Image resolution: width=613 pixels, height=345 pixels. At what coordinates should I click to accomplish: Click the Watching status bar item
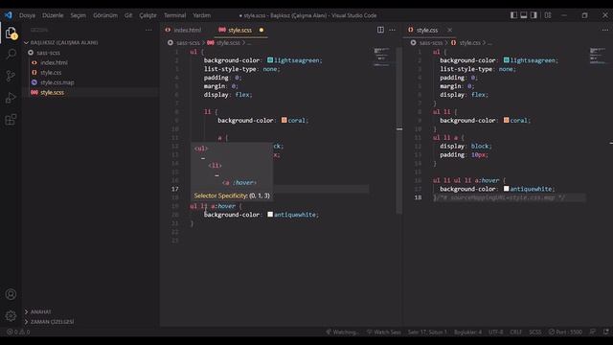342,333
